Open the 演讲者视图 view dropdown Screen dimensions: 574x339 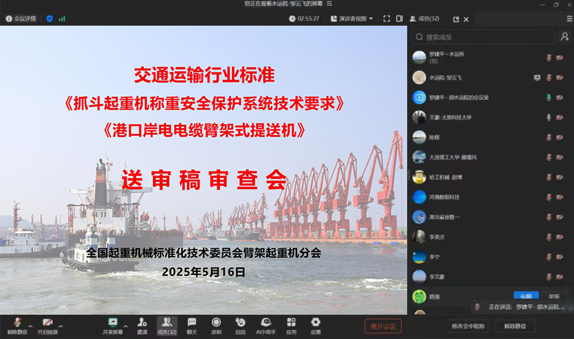click(352, 19)
